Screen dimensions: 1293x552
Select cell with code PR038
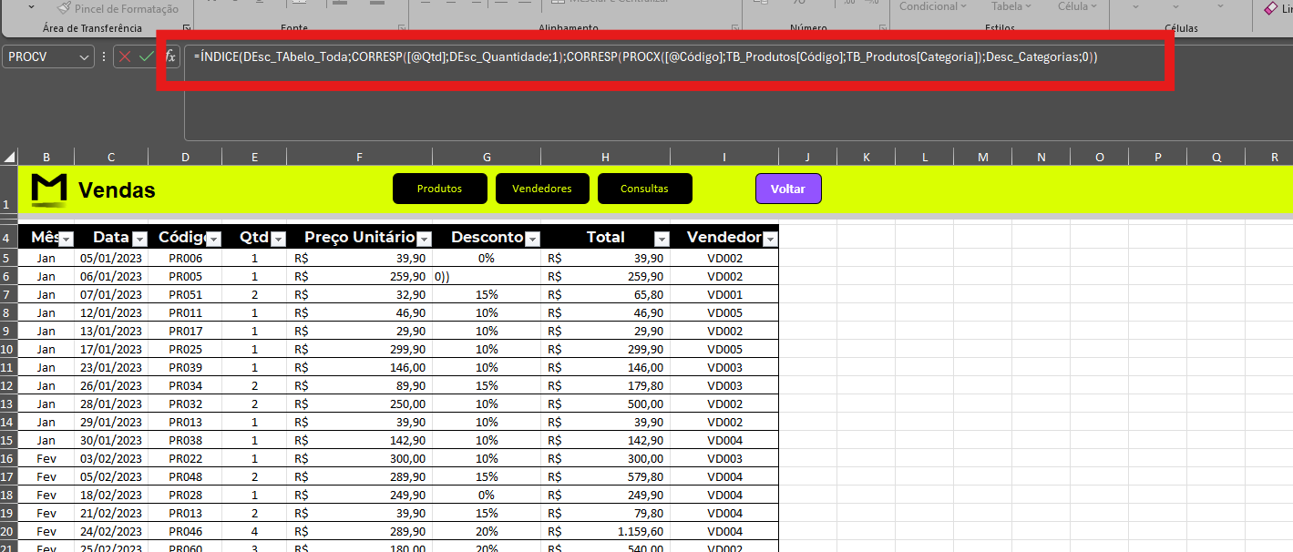pos(185,440)
